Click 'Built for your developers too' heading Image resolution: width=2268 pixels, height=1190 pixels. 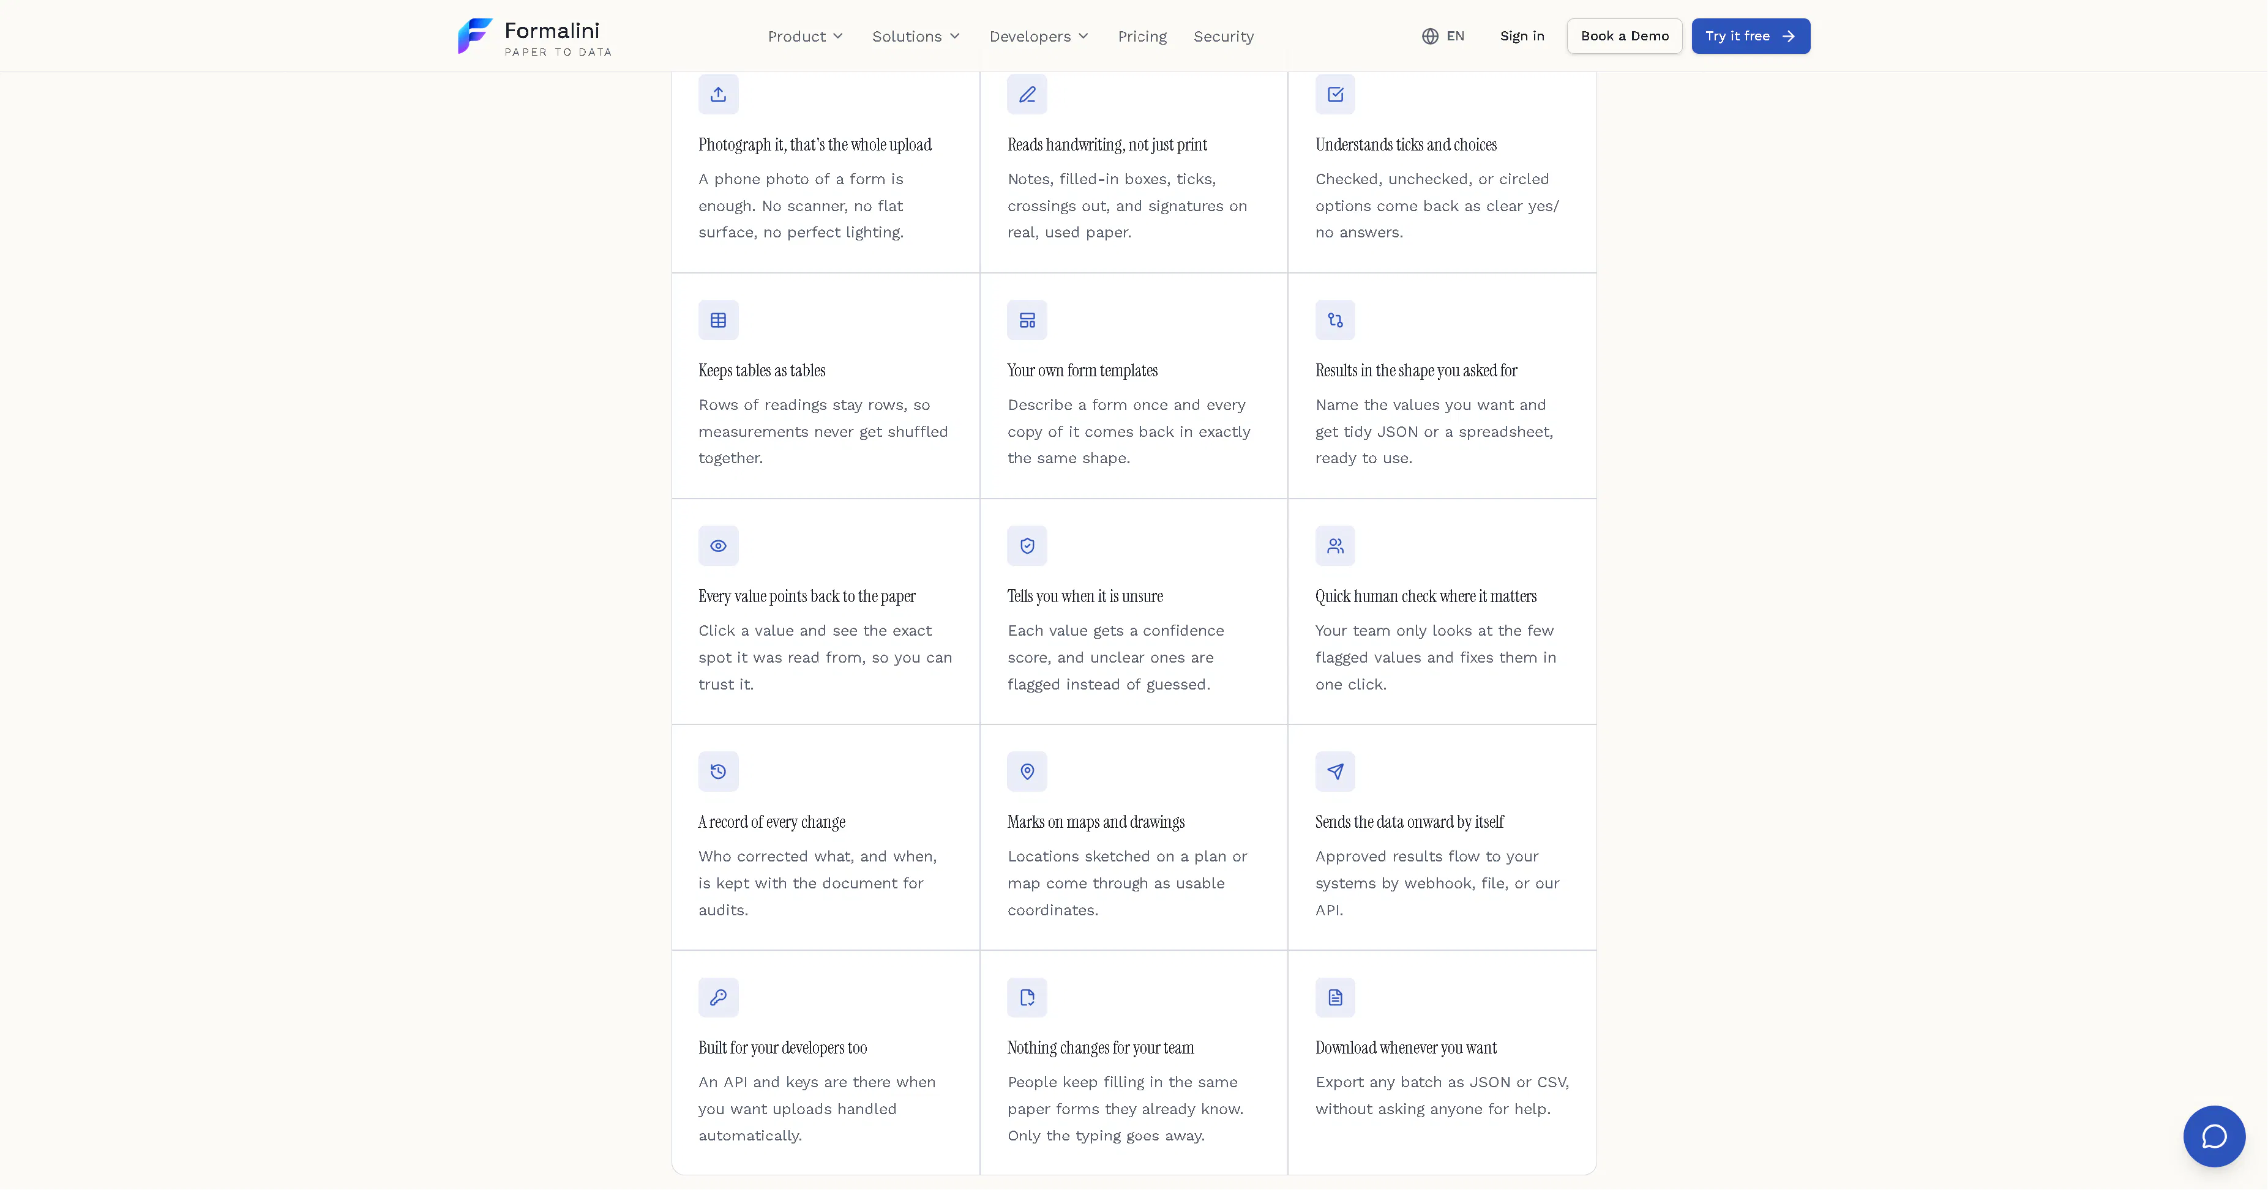pyautogui.click(x=782, y=1047)
